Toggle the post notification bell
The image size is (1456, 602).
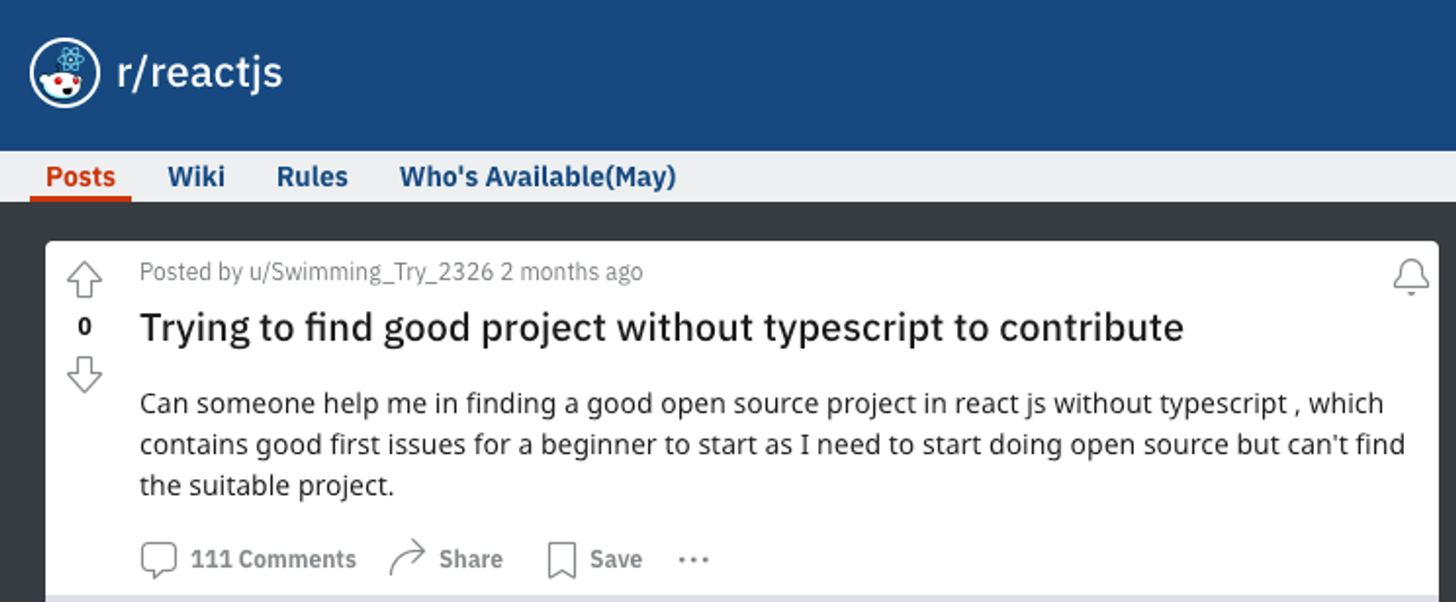pyautogui.click(x=1410, y=277)
